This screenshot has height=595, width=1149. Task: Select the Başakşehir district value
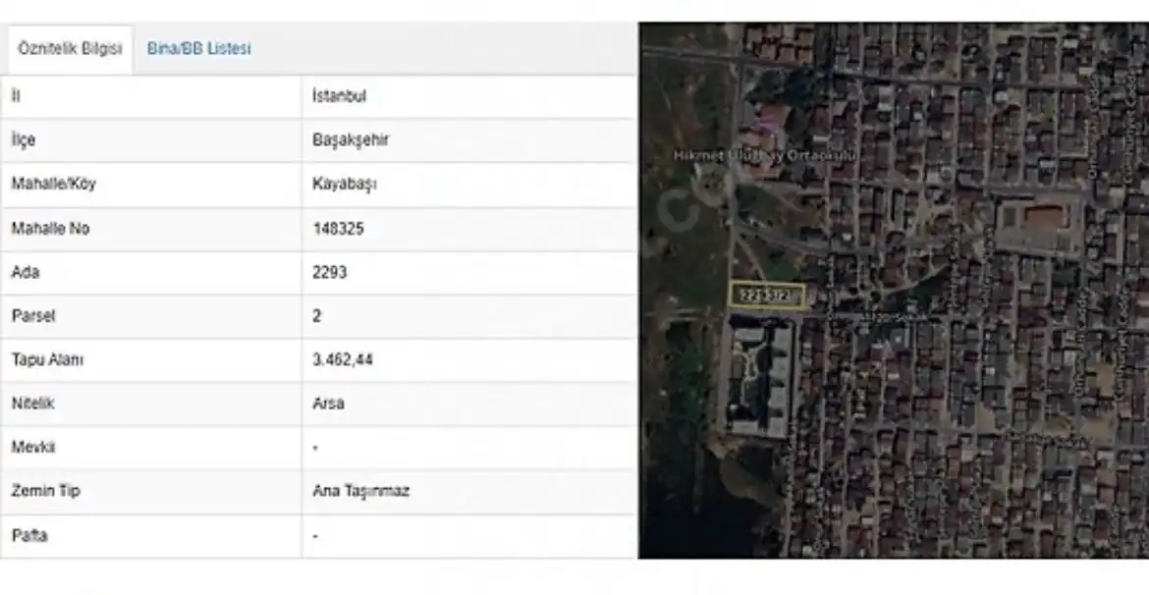point(350,140)
